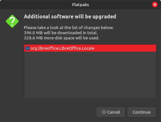Click the right end of the red highlighted row
161x122 pixels.
[x=150, y=48]
